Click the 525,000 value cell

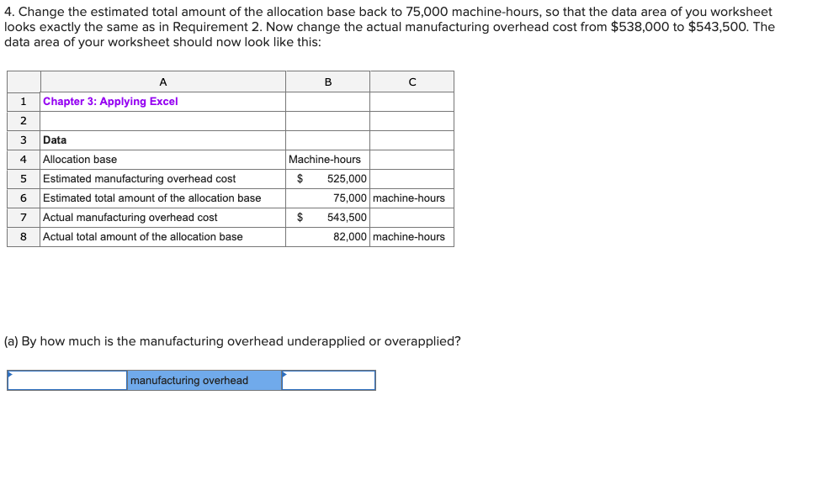(x=328, y=179)
